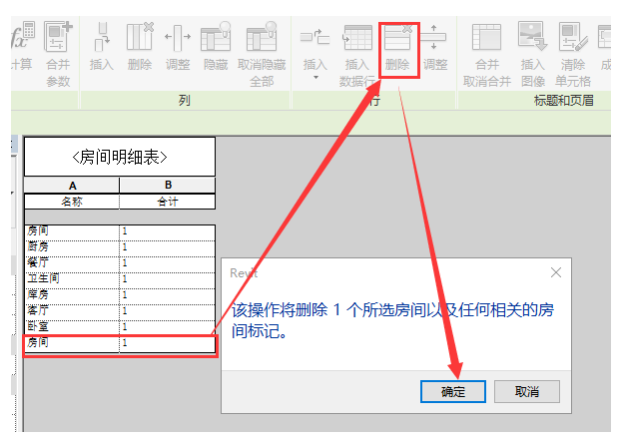Select the 卫生间 row name cell
This screenshot has height=437, width=618.
[72, 278]
